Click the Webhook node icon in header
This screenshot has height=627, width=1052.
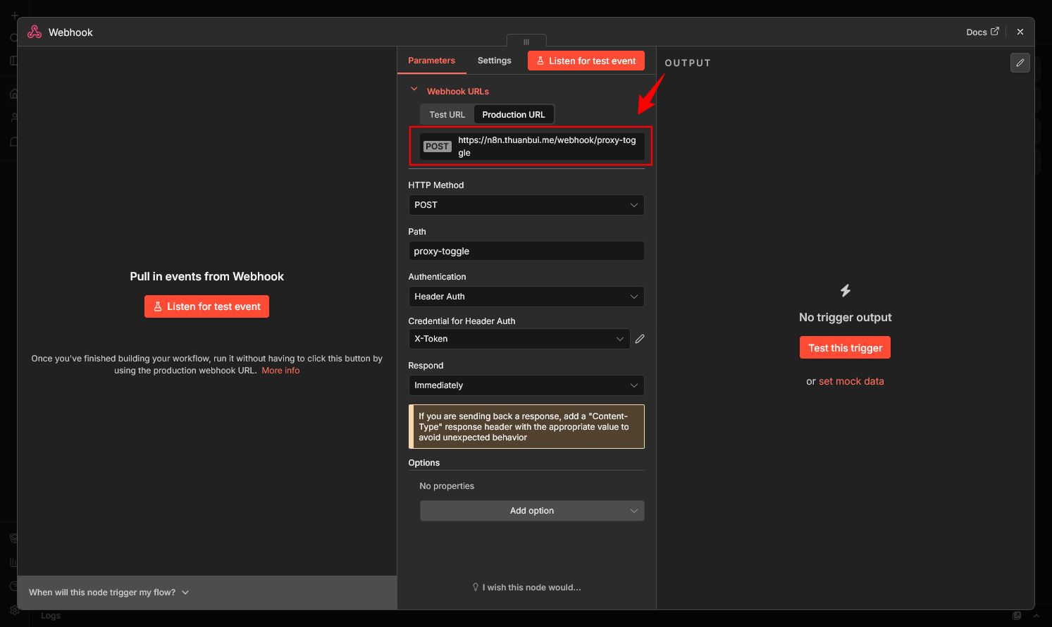click(35, 32)
